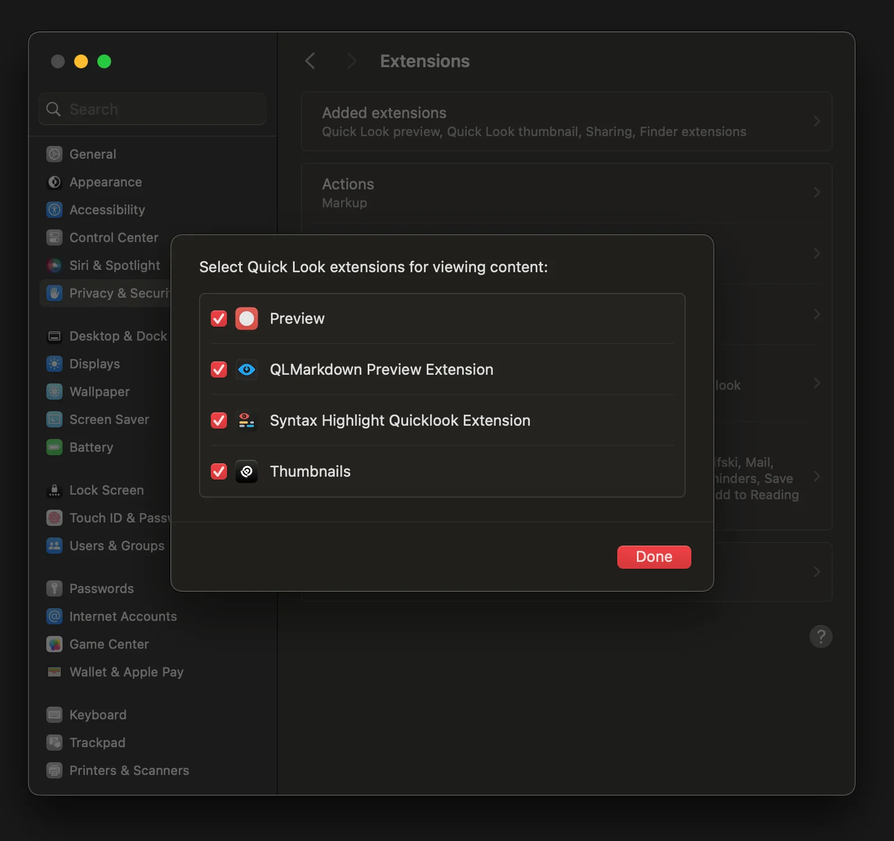Expand the Actions row chevron
Image resolution: width=894 pixels, height=841 pixels.
point(816,193)
